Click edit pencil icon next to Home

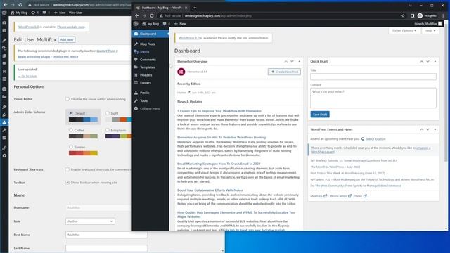(188, 93)
